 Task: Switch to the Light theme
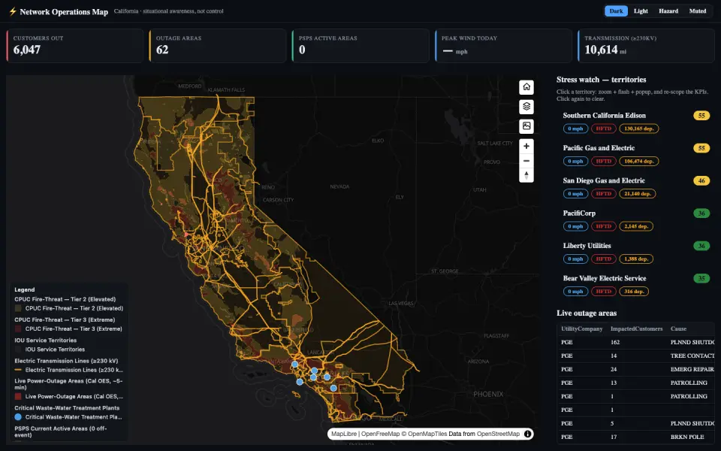[x=641, y=11]
